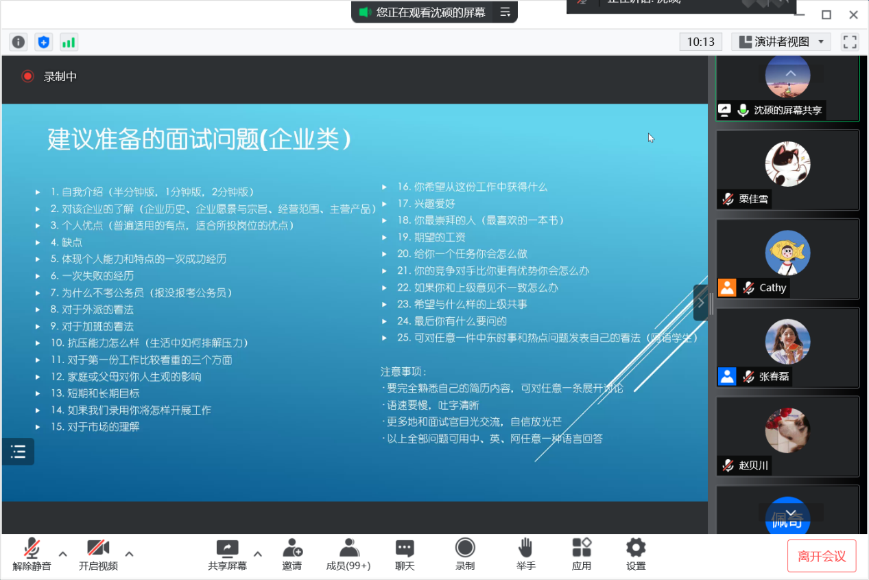The height and width of the screenshot is (580, 869).
Task: Open the Invite (邀请) icon
Action: (x=291, y=554)
